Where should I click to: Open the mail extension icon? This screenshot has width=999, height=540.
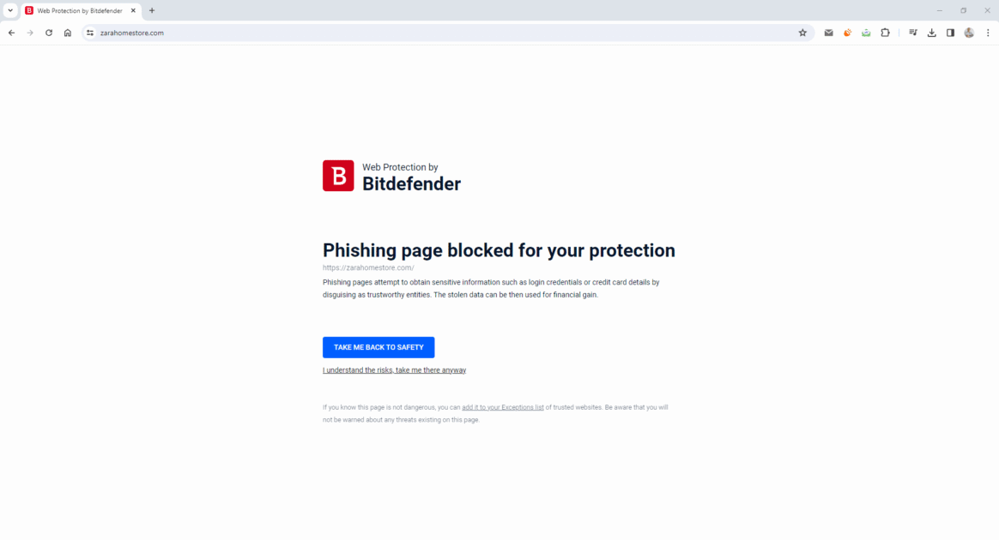point(828,33)
